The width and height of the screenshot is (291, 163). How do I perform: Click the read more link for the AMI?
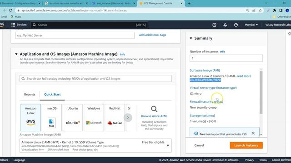click(x=244, y=76)
